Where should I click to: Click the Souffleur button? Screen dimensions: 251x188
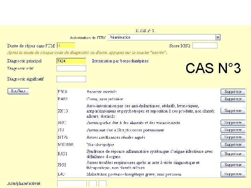pos(18,91)
